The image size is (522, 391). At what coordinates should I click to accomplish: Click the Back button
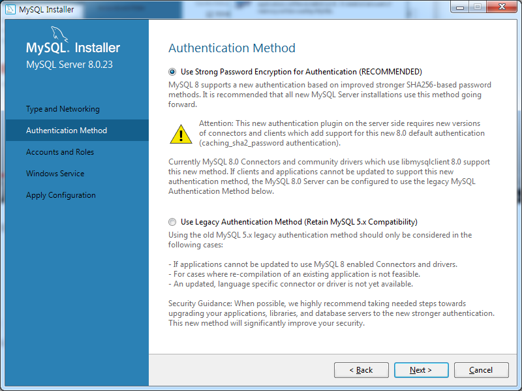(x=361, y=370)
